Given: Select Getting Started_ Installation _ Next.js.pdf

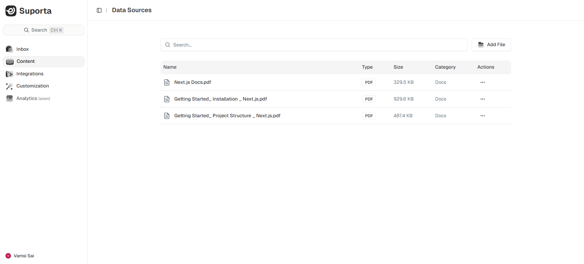Looking at the screenshot, I should pyautogui.click(x=221, y=99).
